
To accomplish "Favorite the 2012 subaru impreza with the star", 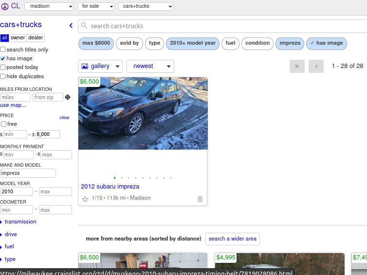I will (85, 199).
